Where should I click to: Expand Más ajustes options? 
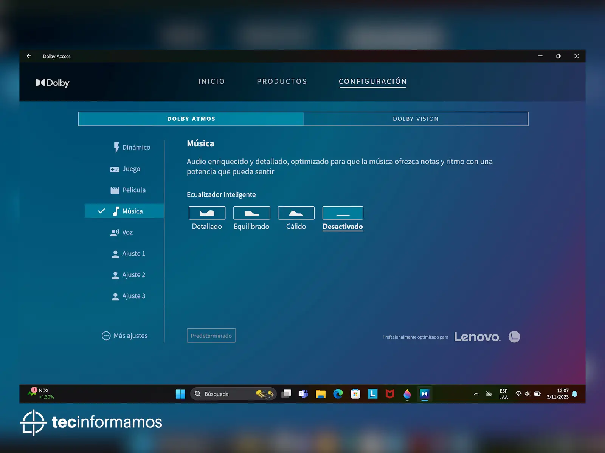[125, 336]
